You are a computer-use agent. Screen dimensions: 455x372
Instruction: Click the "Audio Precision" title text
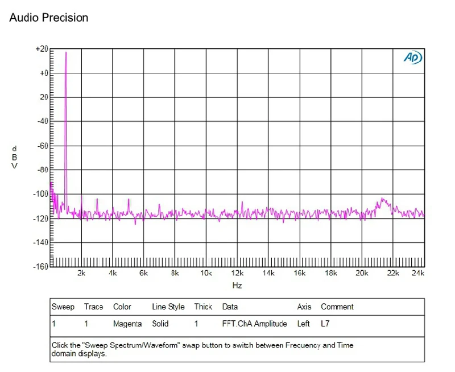49,18
